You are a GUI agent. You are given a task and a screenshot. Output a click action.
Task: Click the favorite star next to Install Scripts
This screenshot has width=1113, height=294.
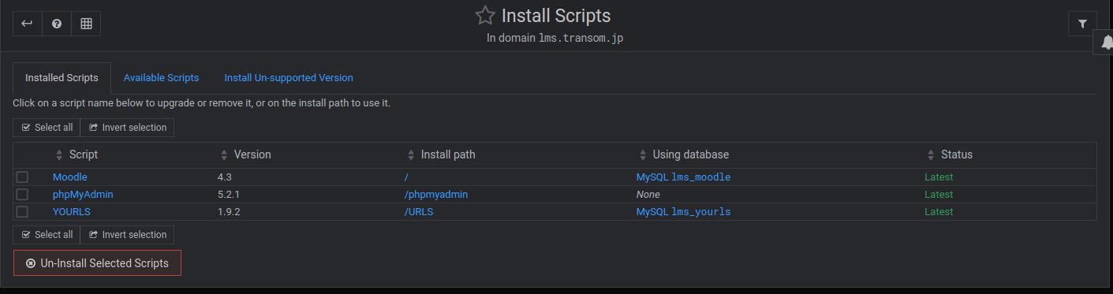pyautogui.click(x=484, y=16)
